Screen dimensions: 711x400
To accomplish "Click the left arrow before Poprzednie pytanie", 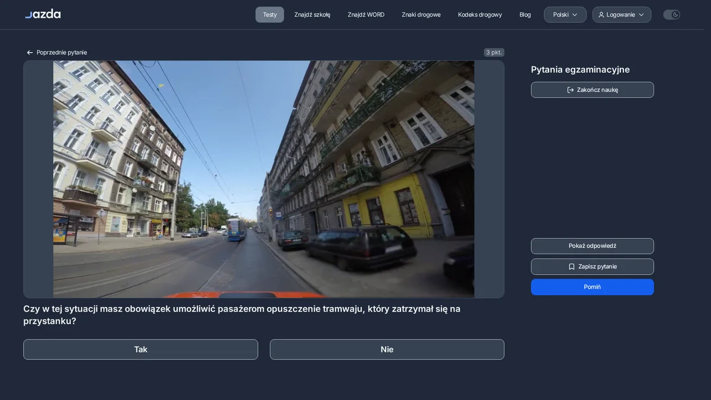I will [x=30, y=53].
